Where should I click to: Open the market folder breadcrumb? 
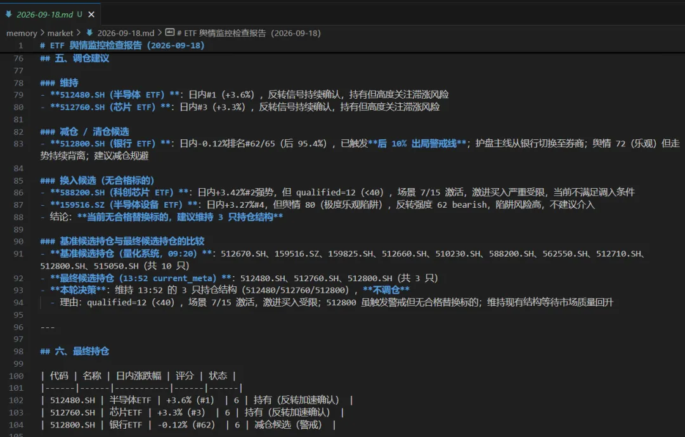60,33
